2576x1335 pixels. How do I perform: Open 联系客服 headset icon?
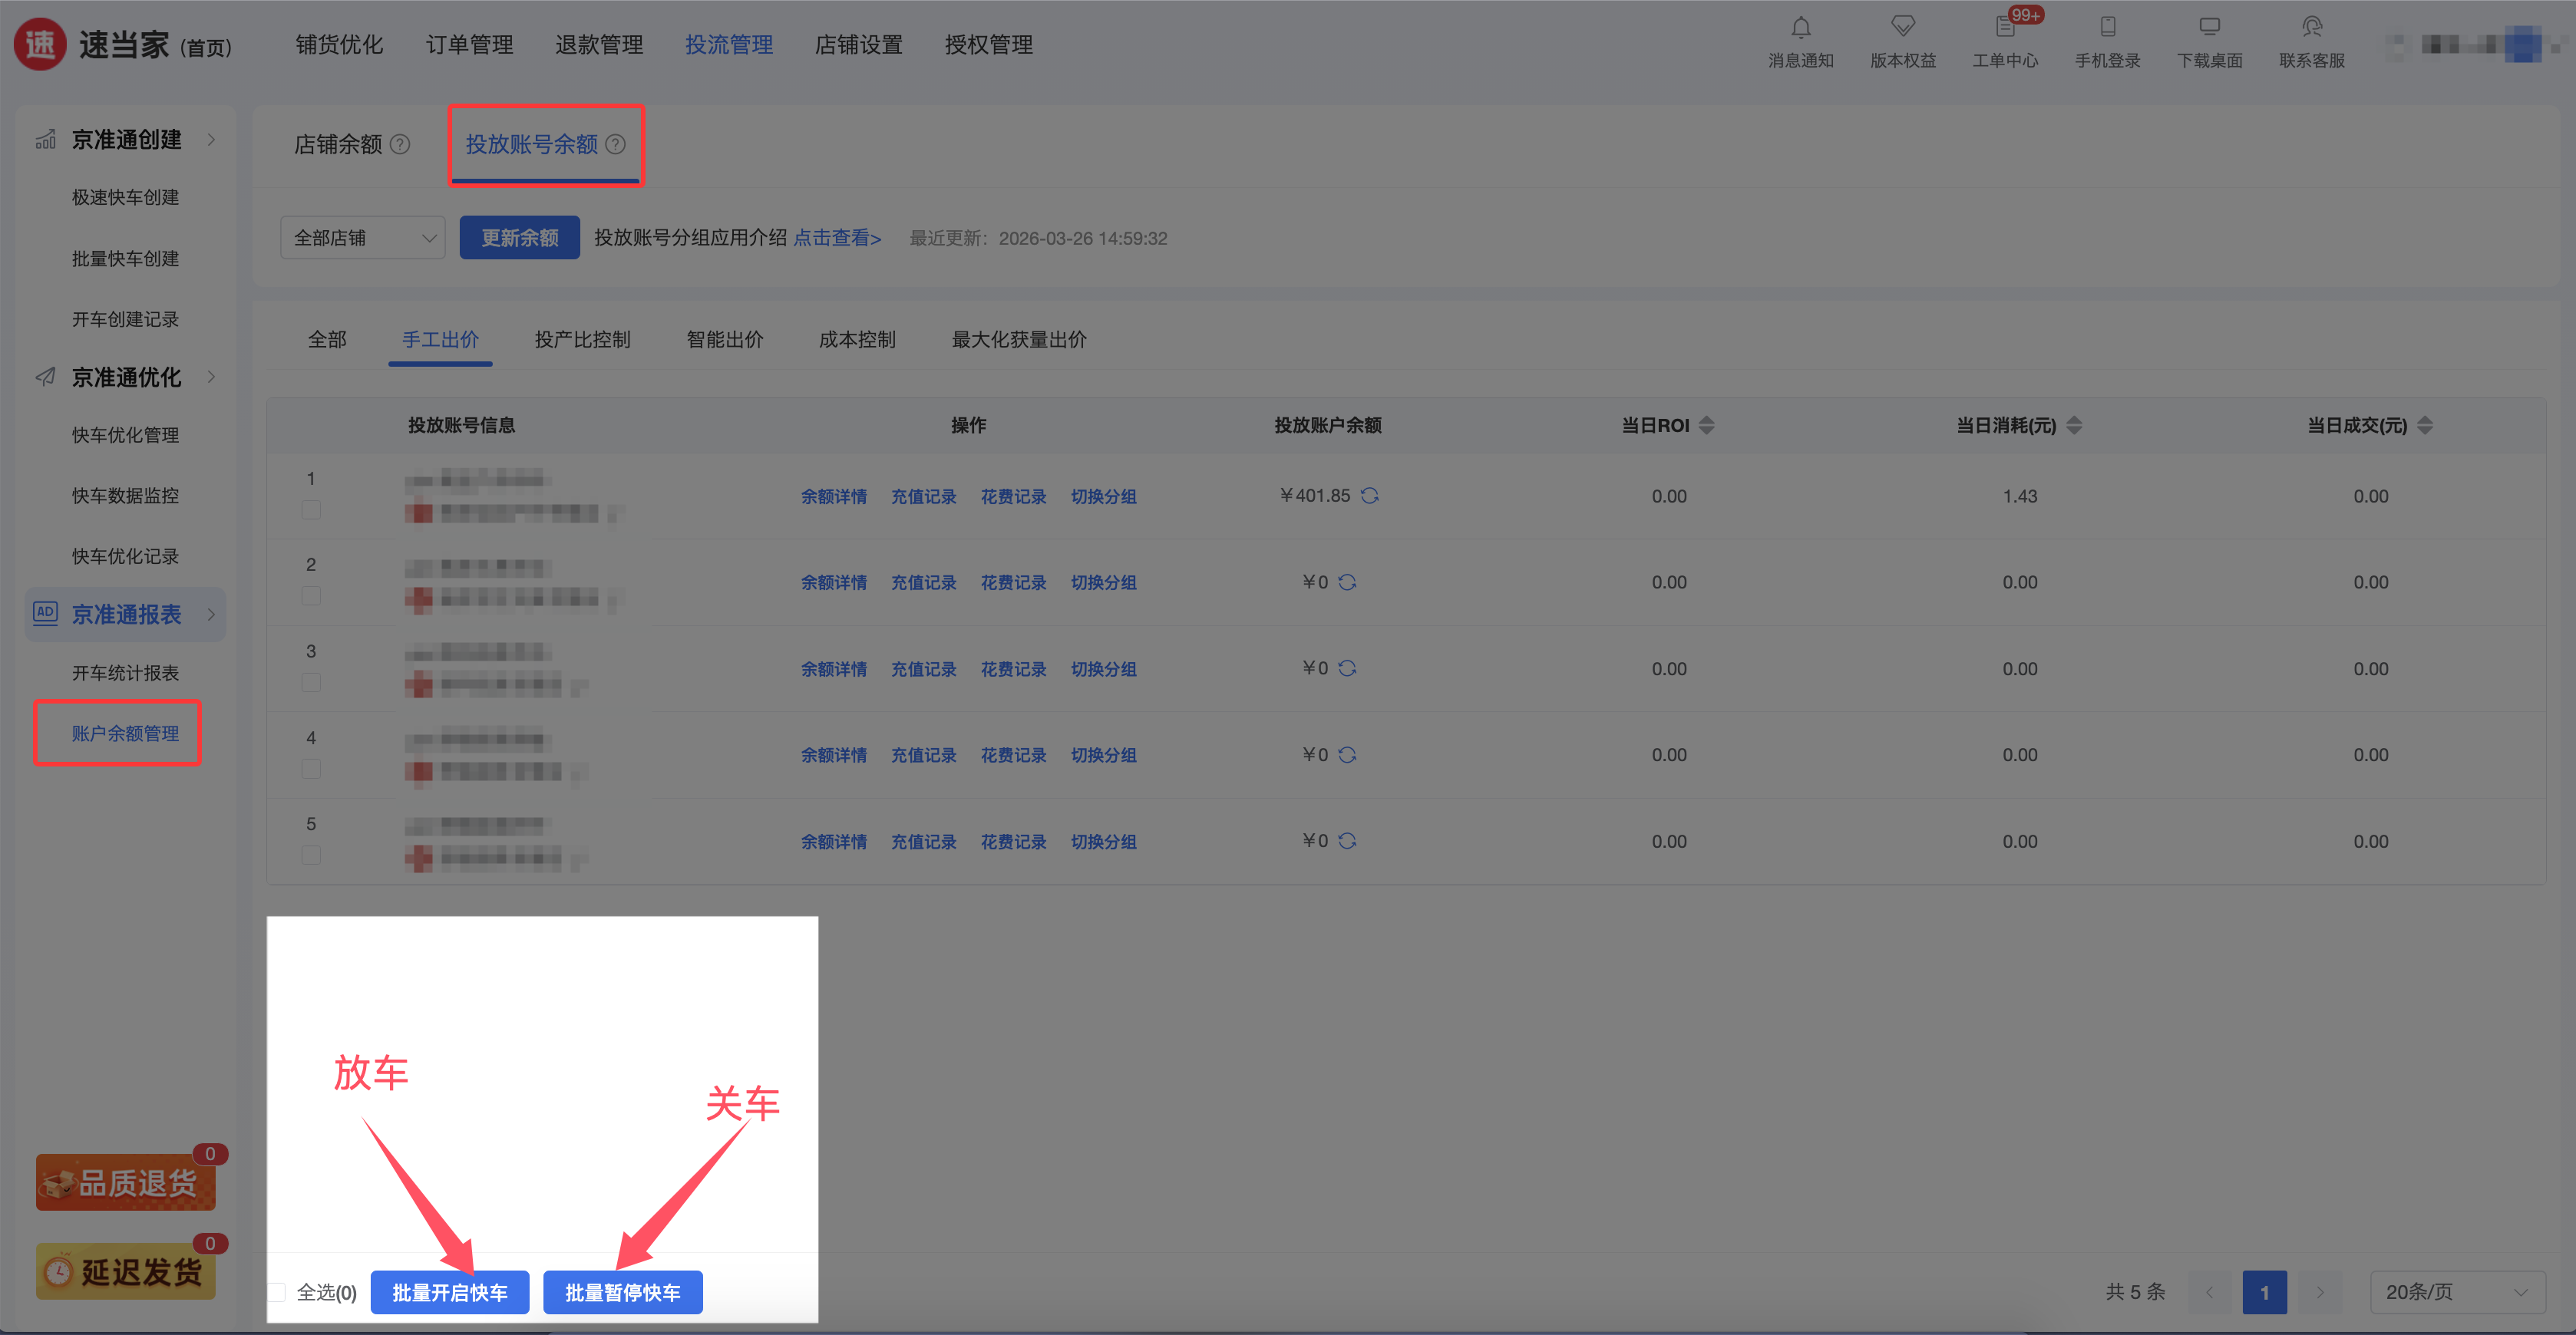[x=2311, y=28]
